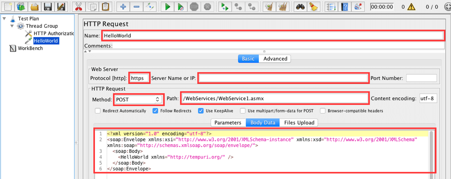Click the Protocol field showing https
Image resolution: width=451 pixels, height=179 pixels.
[x=139, y=78]
